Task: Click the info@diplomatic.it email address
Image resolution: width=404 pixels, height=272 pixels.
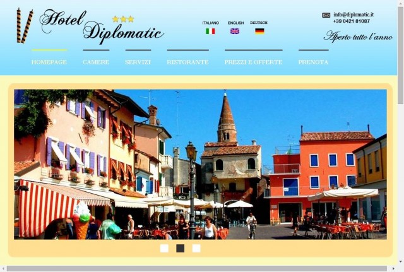Action: 353,15
